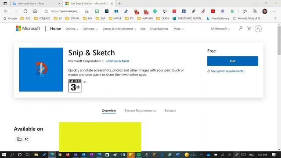
Task: Expand the Devices menu
Action: 72,29
